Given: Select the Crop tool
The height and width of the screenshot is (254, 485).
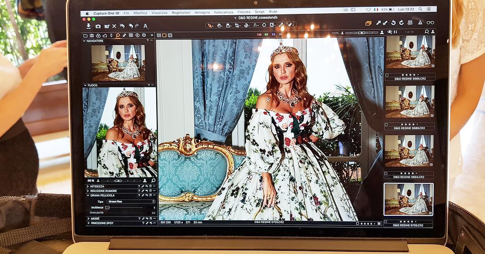Looking at the screenshot, I should pyautogui.click(x=237, y=25).
